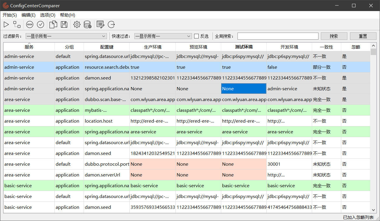Screen dimensions: 380x221
Task: Click the connected-nodes compare toolbar icon
Action: point(17,24)
